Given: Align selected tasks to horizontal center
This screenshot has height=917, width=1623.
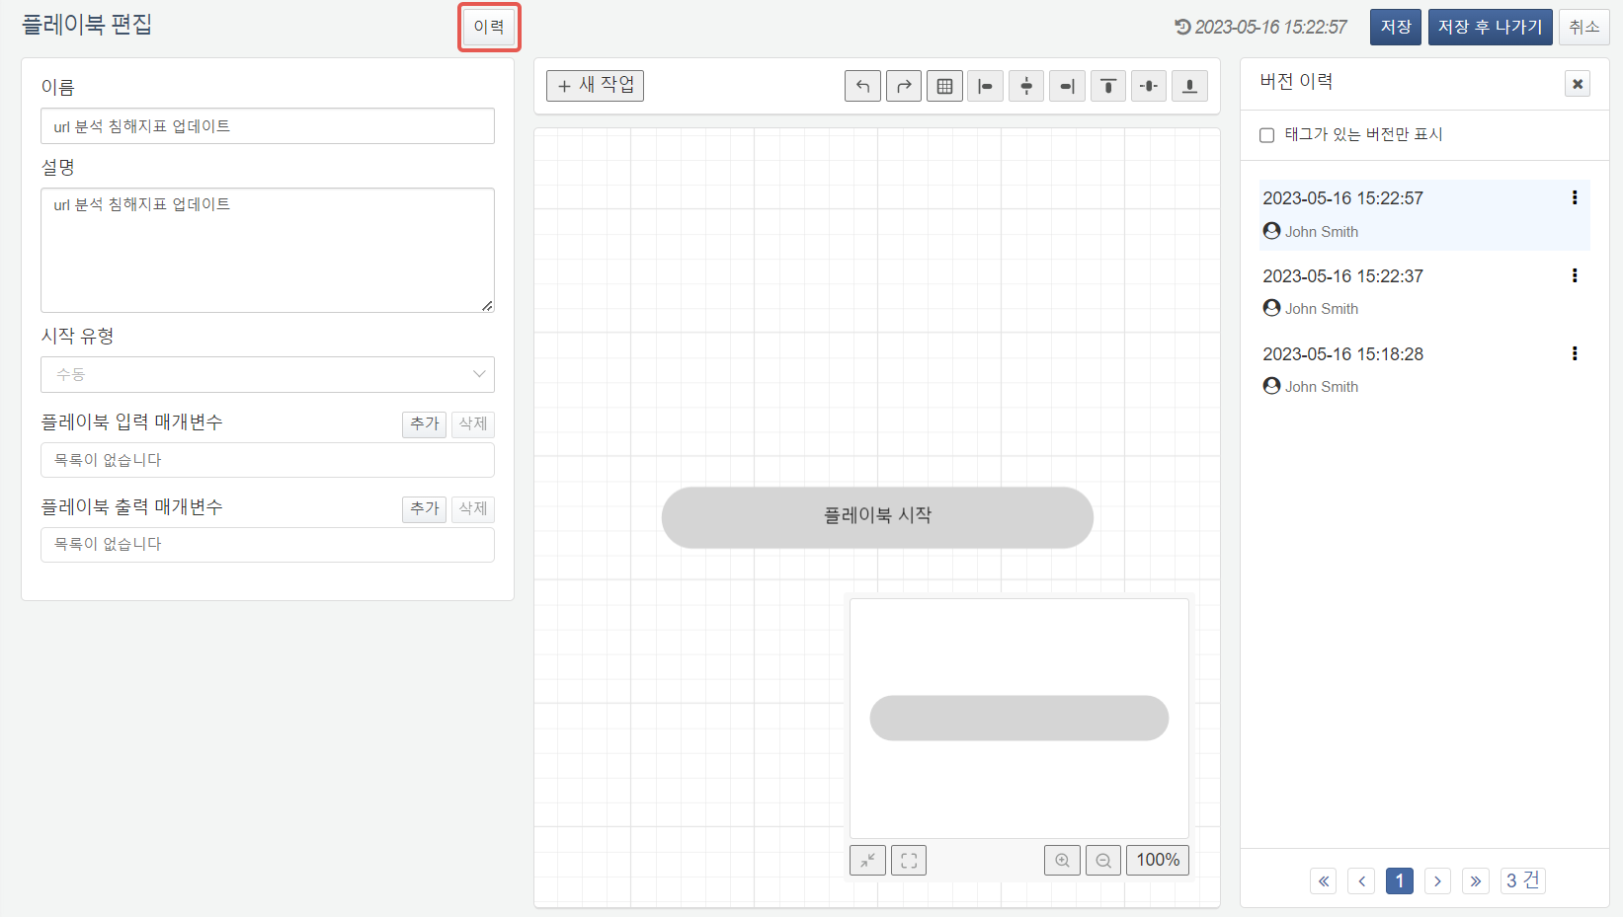Looking at the screenshot, I should [x=1026, y=86].
